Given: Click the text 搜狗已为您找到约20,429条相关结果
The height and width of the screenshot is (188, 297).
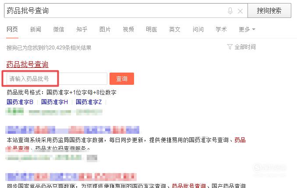Looking at the screenshot, I should tap(49, 48).
